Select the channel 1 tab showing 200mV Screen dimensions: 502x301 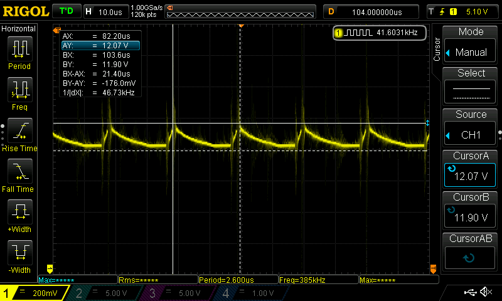click(x=34, y=293)
